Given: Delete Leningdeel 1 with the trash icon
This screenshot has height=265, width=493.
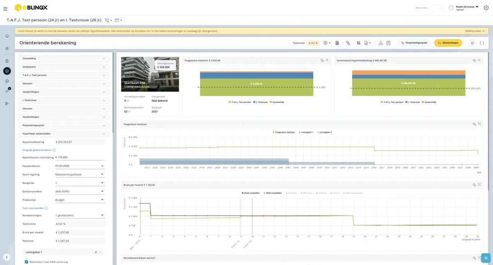Looking at the screenshot, I should coord(96,252).
